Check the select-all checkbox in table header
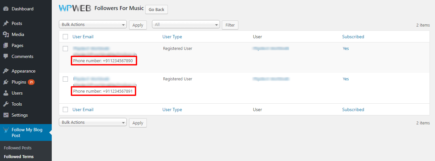Screen dimensions: 435x161 (65, 37)
